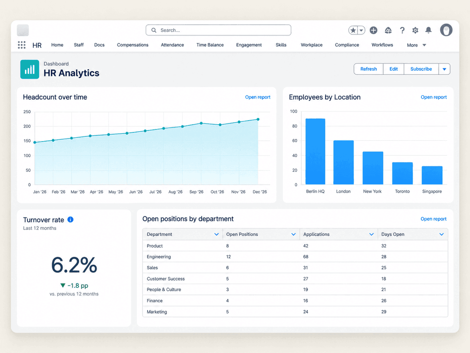
Task: Open the app launcher grid icon
Action: point(22,45)
